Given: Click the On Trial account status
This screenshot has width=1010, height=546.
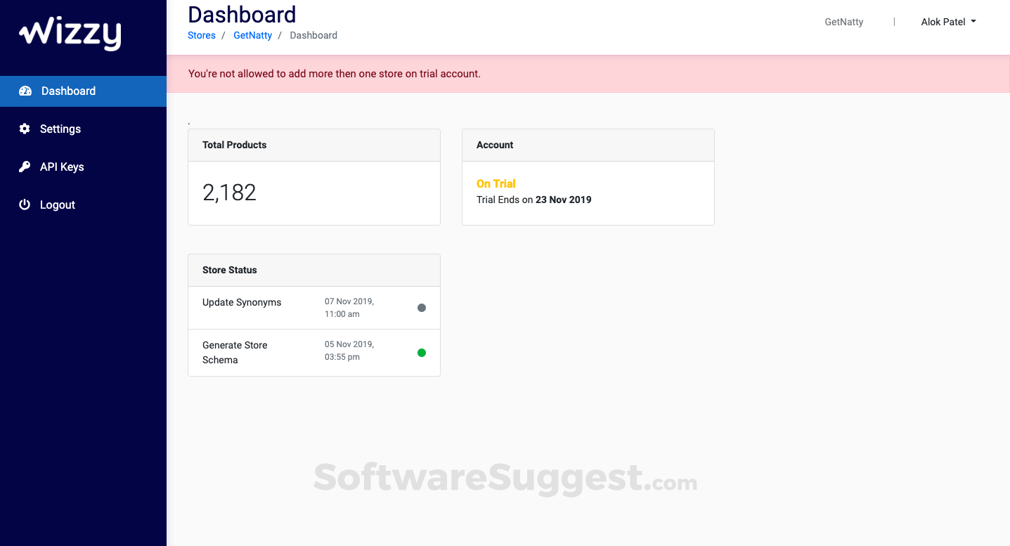Looking at the screenshot, I should [496, 183].
